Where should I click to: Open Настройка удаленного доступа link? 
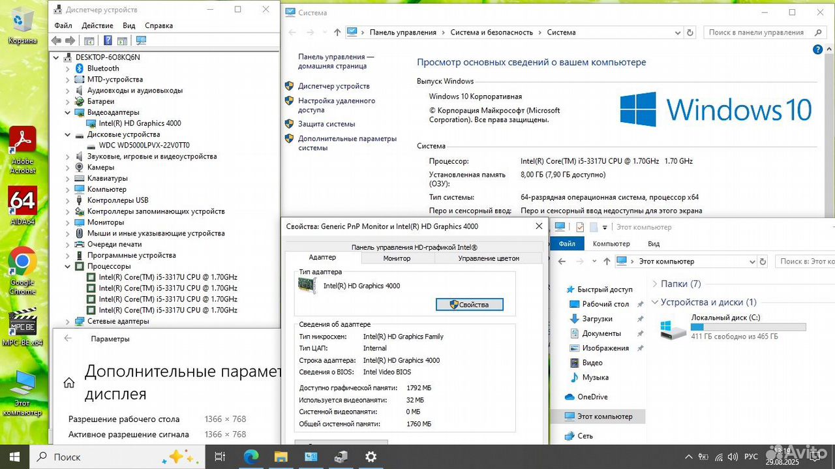pyautogui.click(x=337, y=106)
